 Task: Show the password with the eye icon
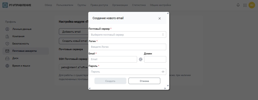[163, 72]
